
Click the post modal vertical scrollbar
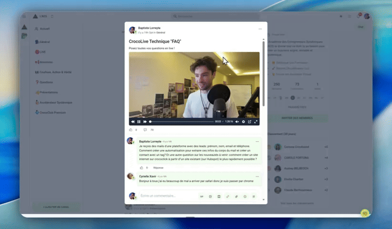coord(264,74)
